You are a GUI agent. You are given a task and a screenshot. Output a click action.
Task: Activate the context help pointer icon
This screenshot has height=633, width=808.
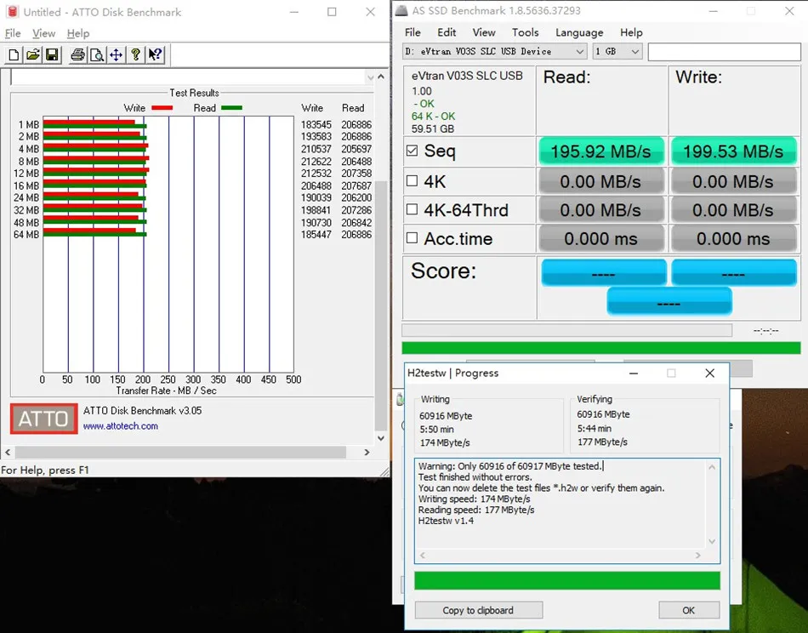tap(155, 55)
